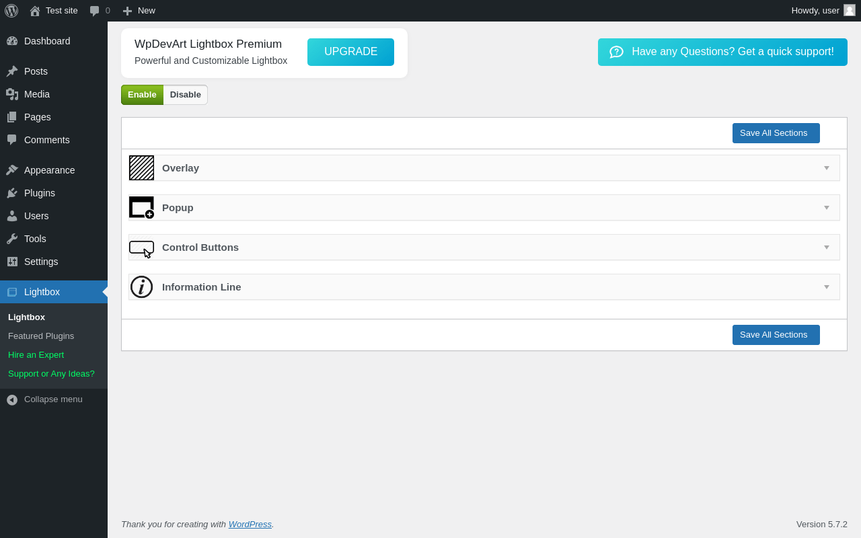The image size is (861, 538).
Task: Expand the Overlay section arrow
Action: pyautogui.click(x=827, y=168)
